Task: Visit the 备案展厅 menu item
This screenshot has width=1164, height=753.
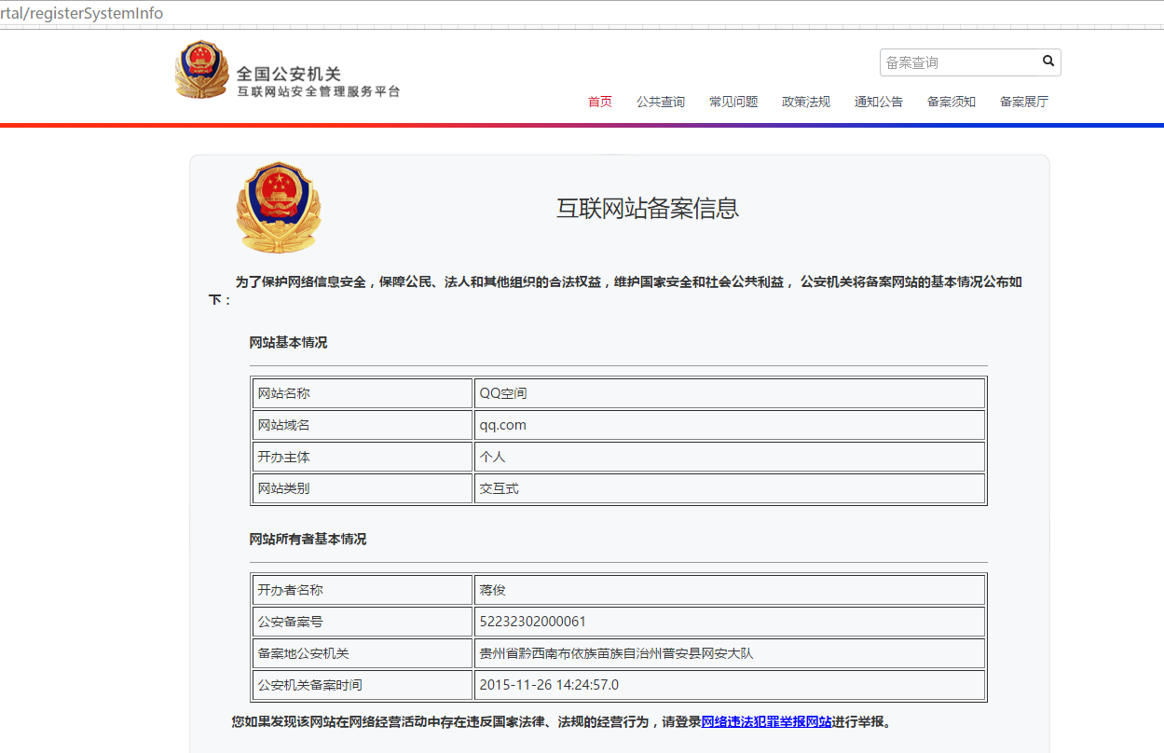Action: tap(1023, 102)
